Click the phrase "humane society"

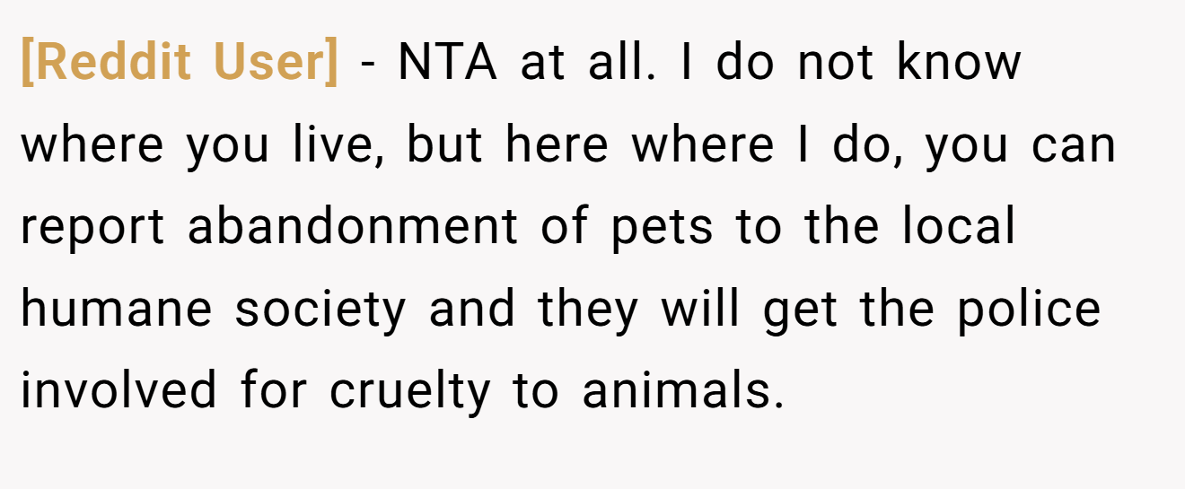214,310
